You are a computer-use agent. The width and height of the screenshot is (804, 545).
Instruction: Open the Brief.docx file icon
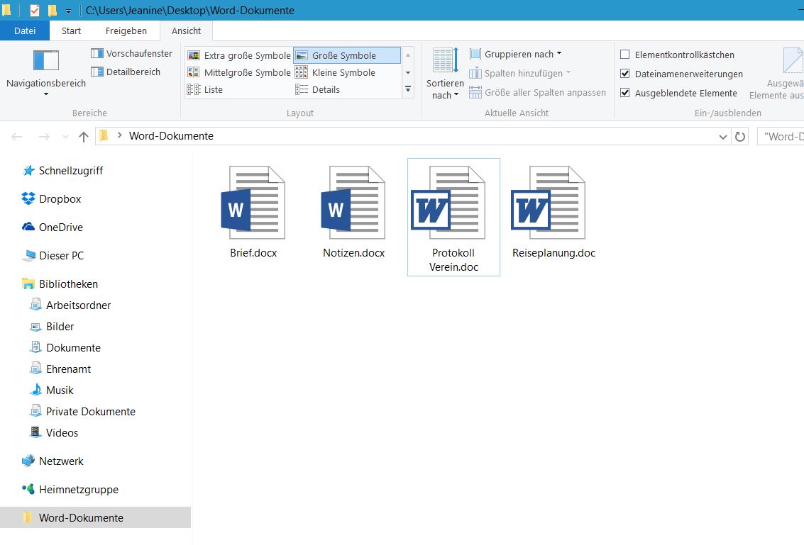253,203
